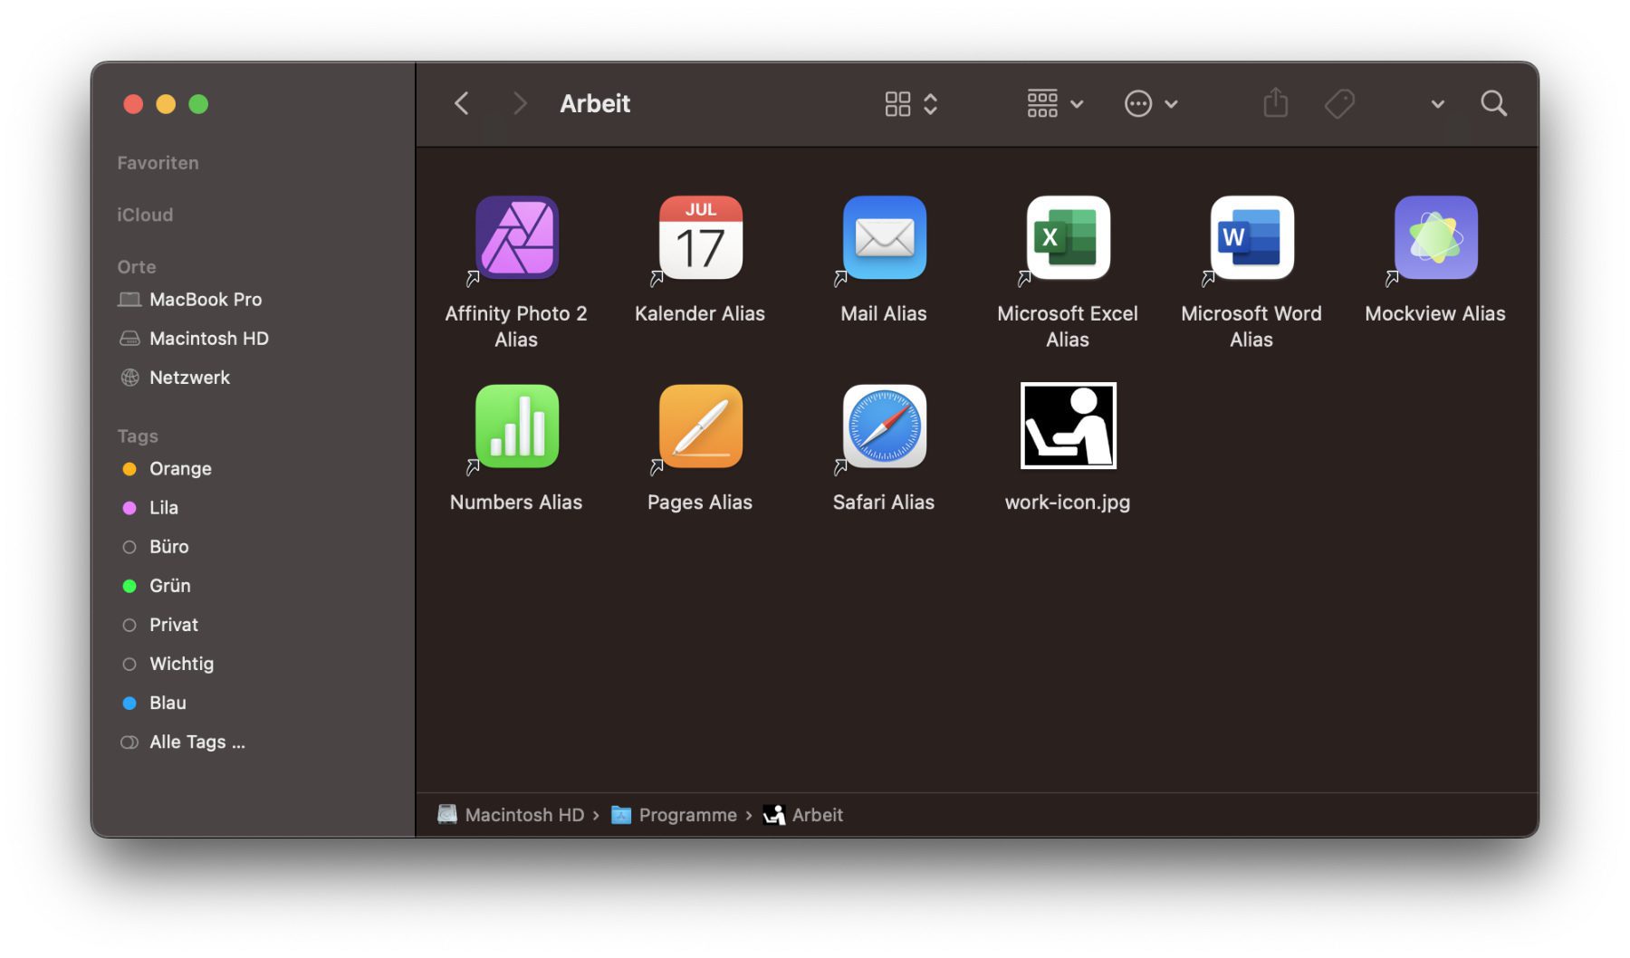
Task: Open the action ellipsis menu
Action: pyautogui.click(x=1150, y=104)
